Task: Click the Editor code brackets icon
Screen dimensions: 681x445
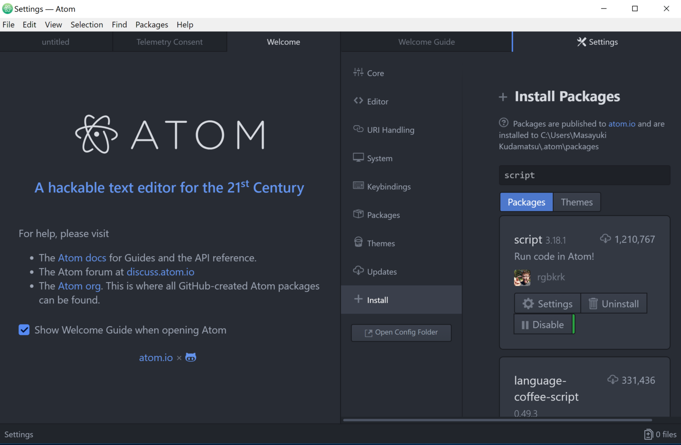Action: (358, 101)
